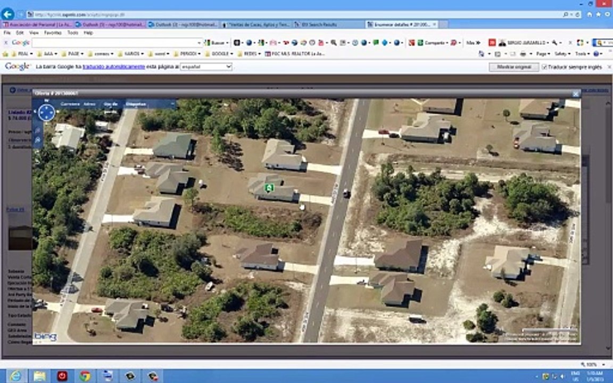Click the Compartir share button
613x383 pixels.
432,43
